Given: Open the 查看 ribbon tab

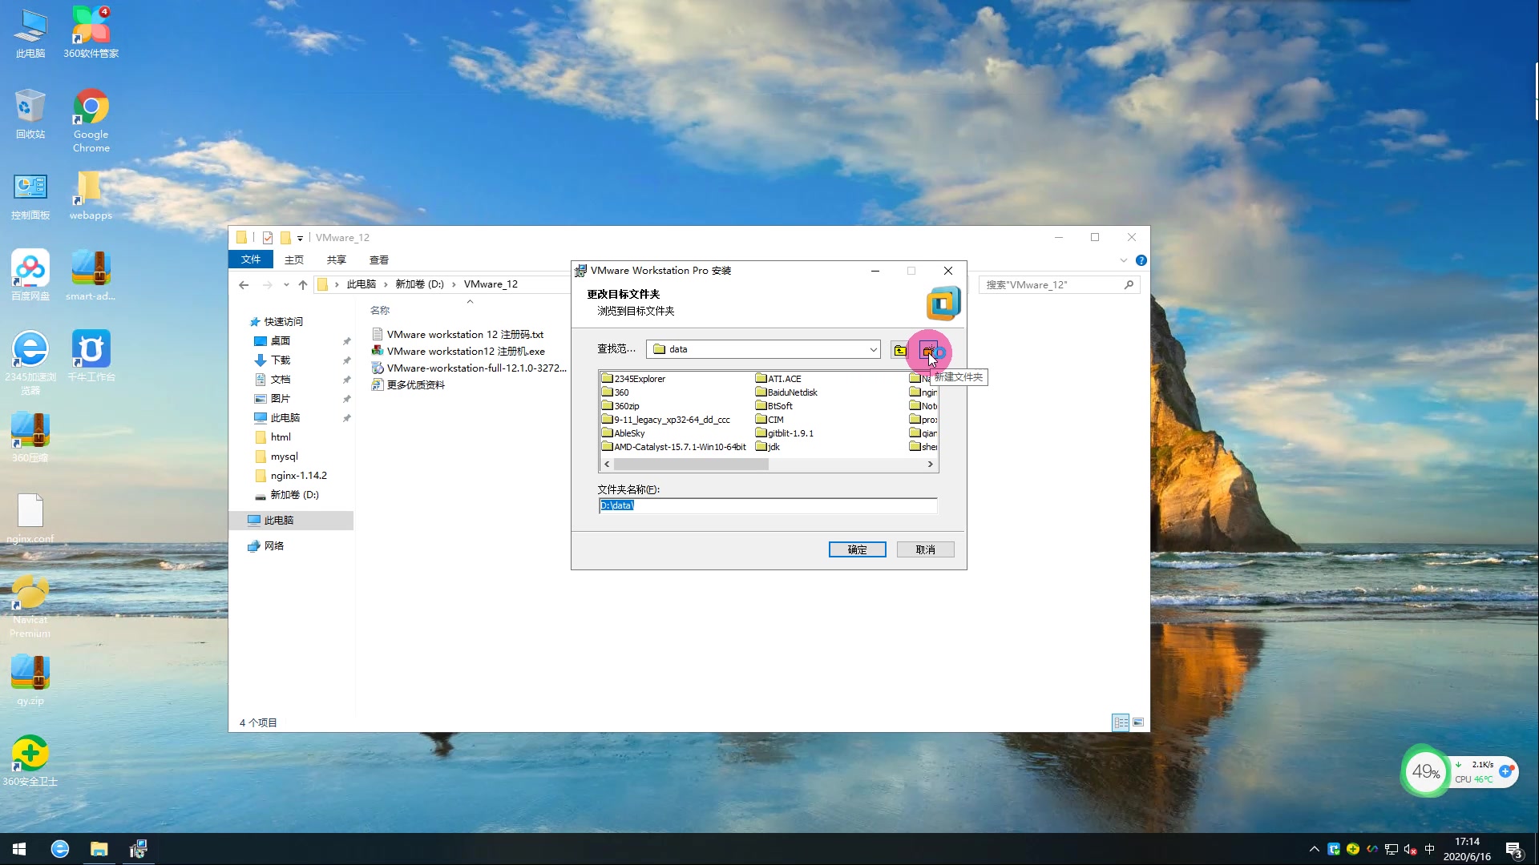Looking at the screenshot, I should (379, 259).
